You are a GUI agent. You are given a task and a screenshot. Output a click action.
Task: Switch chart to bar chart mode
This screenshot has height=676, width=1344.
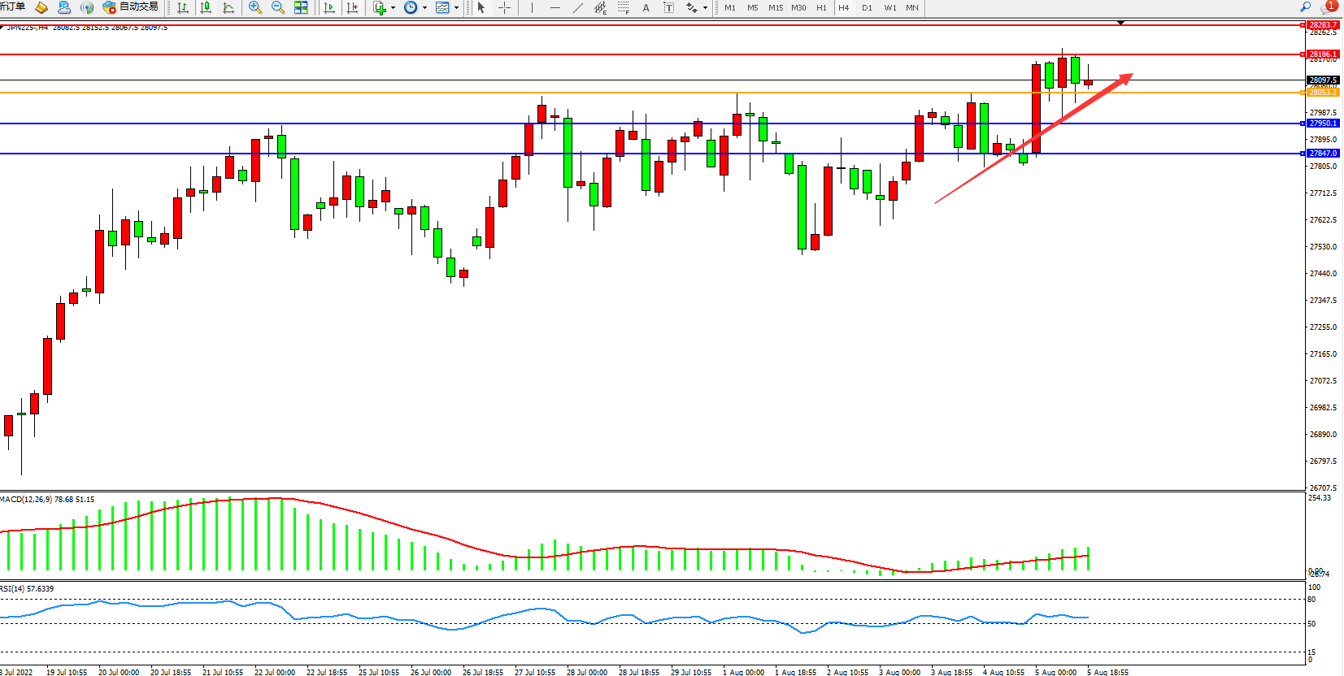point(183,8)
